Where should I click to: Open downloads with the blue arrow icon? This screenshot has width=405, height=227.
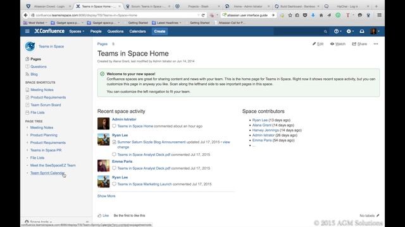(x=313, y=15)
